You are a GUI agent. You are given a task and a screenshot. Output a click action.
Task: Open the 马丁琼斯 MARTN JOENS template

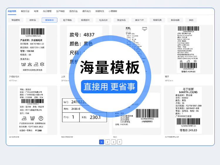click(x=188, y=110)
